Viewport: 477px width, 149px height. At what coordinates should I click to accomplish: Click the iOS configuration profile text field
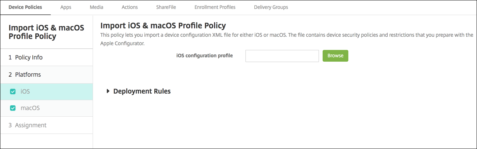[x=282, y=56]
